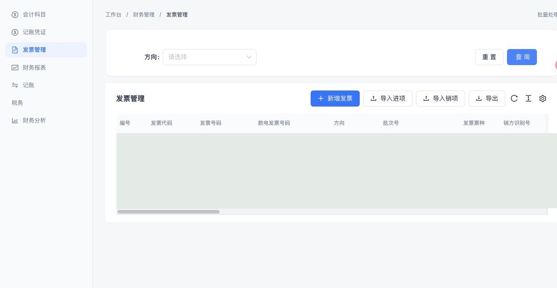Click the 发票管理 breadcrumb
The width and height of the screenshot is (557, 288).
pyautogui.click(x=177, y=15)
